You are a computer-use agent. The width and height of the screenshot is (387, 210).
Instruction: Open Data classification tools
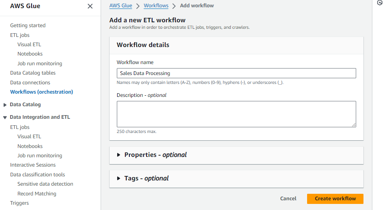(x=37, y=175)
